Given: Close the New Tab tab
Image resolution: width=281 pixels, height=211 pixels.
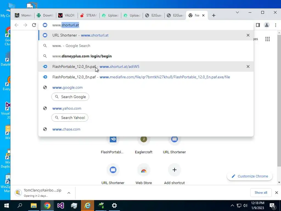Looking at the screenshot, I should point(203,15).
